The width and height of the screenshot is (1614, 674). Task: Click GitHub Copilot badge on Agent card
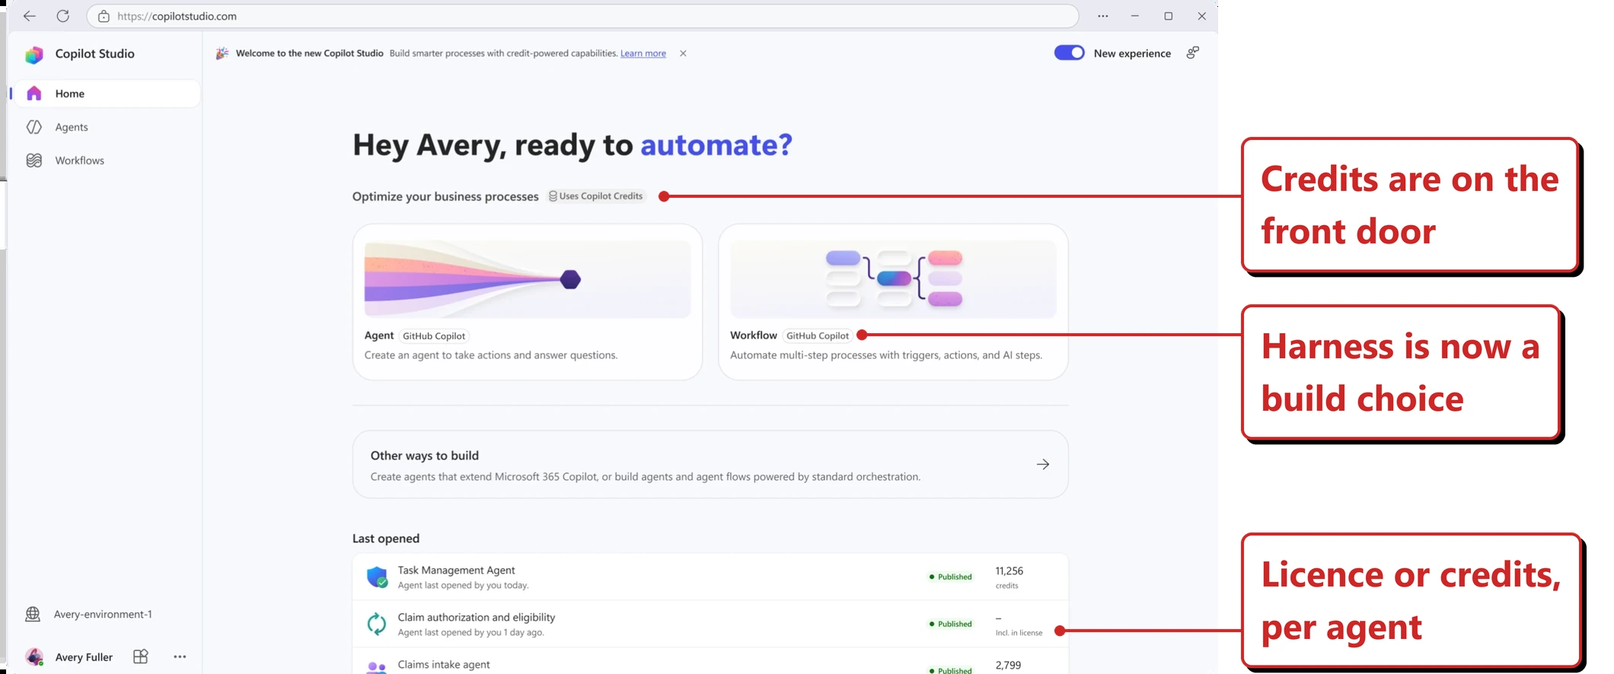click(x=434, y=335)
